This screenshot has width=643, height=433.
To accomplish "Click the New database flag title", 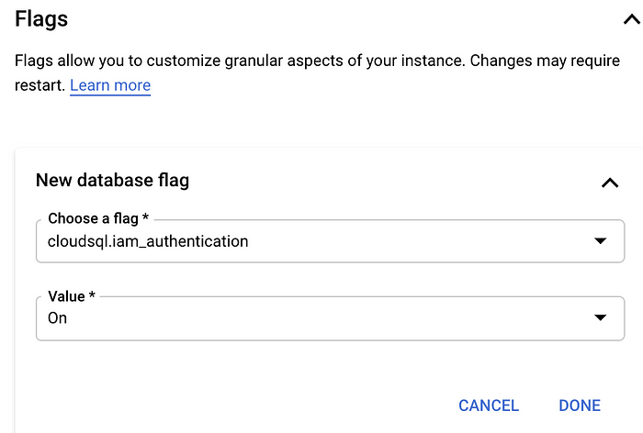I will point(112,180).
